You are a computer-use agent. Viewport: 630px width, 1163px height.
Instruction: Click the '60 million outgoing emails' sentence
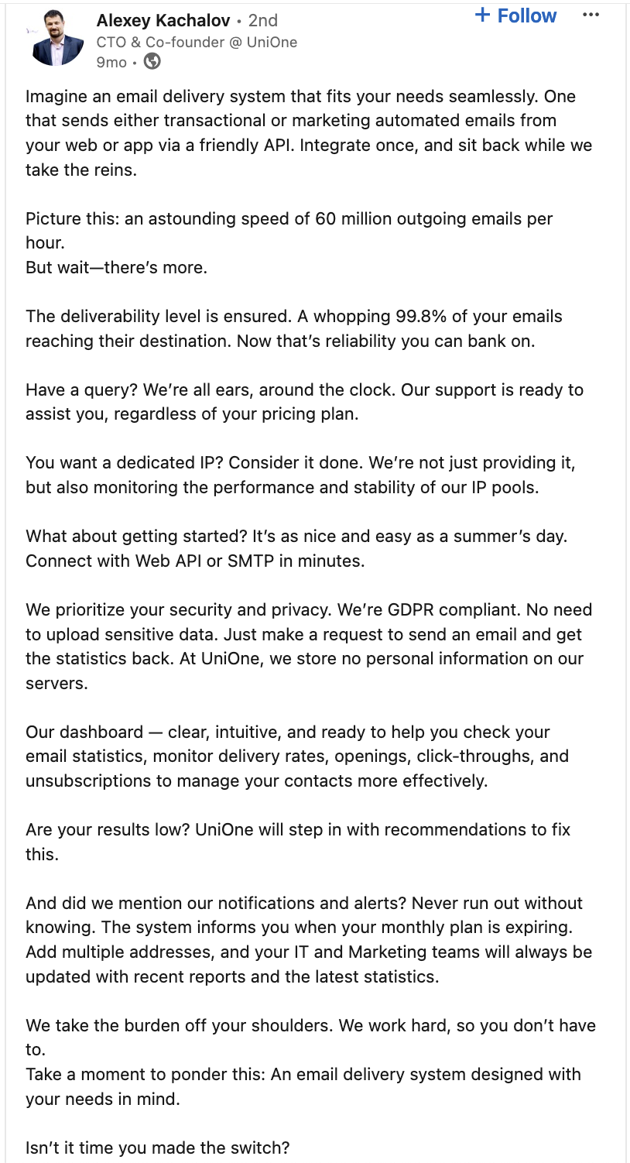[x=289, y=230]
